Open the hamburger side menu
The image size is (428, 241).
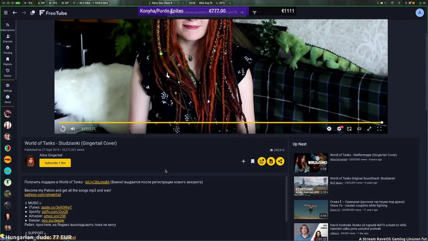click(x=6, y=13)
